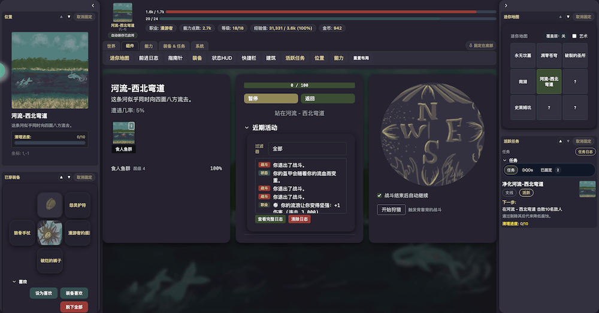The height and width of the screenshot is (313, 599).
Task: Toggle 战斗结束后自动继续 checkbox
Action: pyautogui.click(x=379, y=196)
